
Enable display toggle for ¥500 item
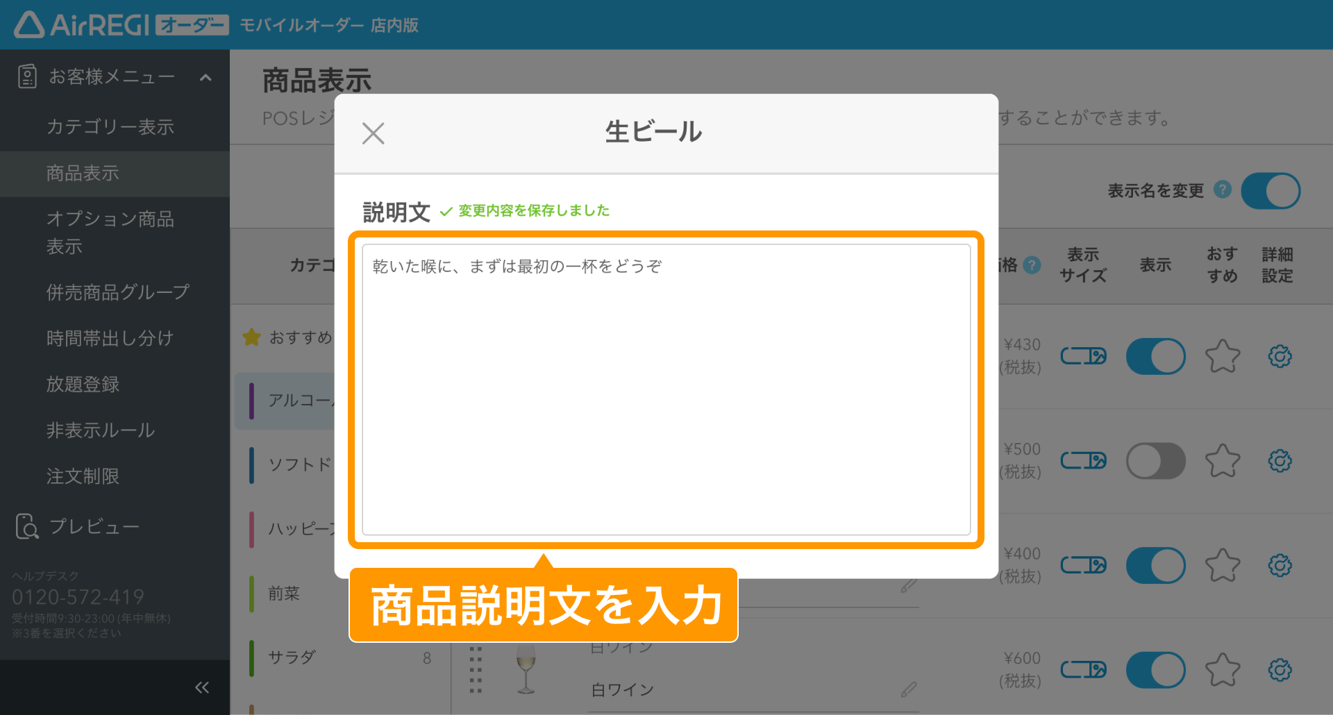1155,461
